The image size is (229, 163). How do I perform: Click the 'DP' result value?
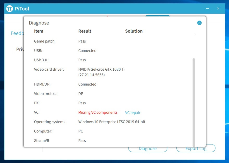pyautogui.click(x=81, y=94)
